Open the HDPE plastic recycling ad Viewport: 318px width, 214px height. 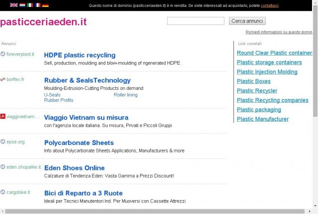coord(79,55)
